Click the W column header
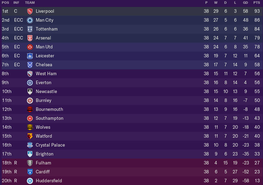The height and width of the screenshot is (185, 263). coord(216,3)
